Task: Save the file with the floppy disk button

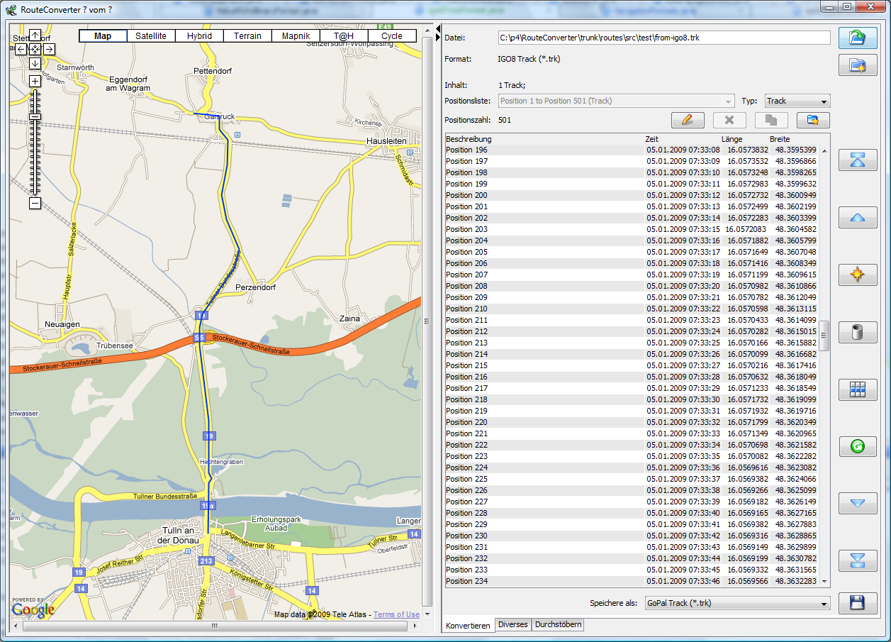Action: point(857,603)
